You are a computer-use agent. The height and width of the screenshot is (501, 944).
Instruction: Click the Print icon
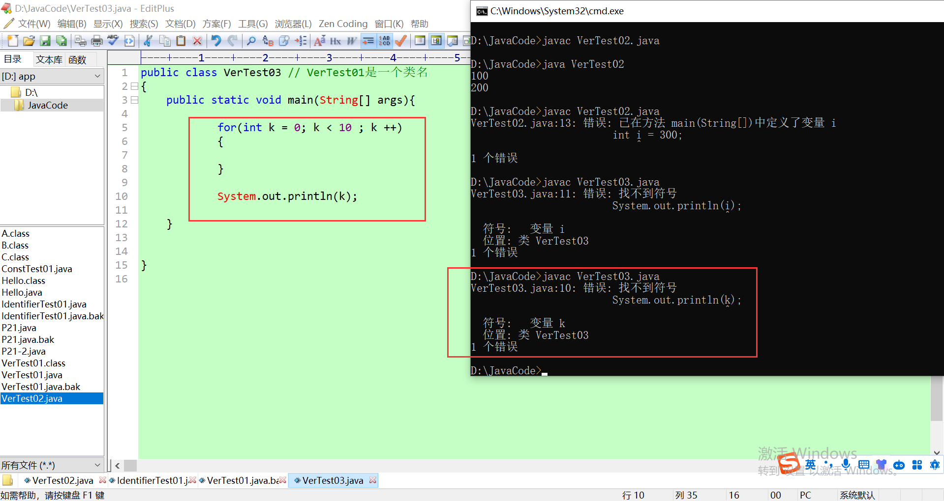tap(97, 41)
